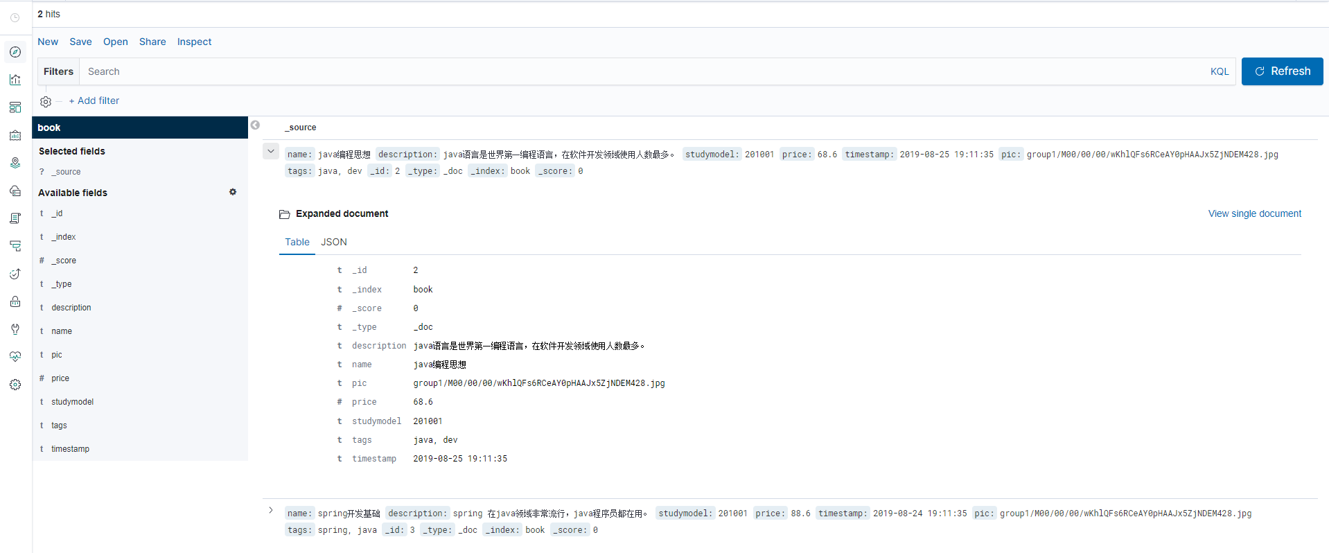Open Management gear in the sidebar

pyautogui.click(x=15, y=385)
